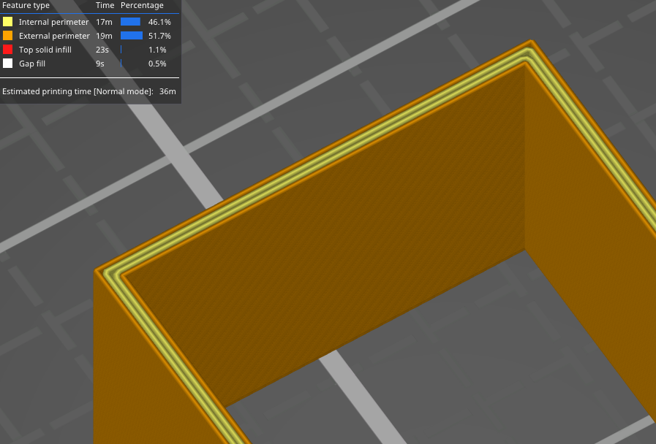
Task: Click the Percentage column header
Action: point(142,5)
